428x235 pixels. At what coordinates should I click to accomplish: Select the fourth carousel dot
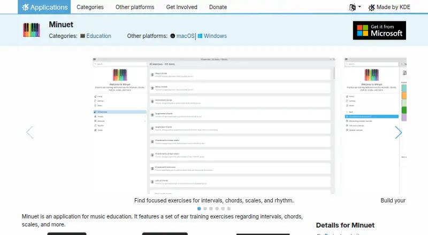click(217, 208)
